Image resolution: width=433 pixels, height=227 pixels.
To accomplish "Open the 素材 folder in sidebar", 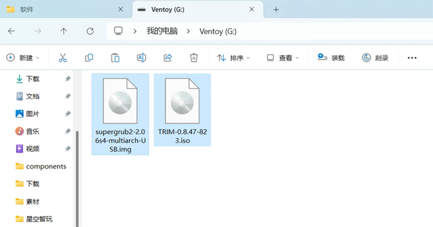I will point(27,201).
